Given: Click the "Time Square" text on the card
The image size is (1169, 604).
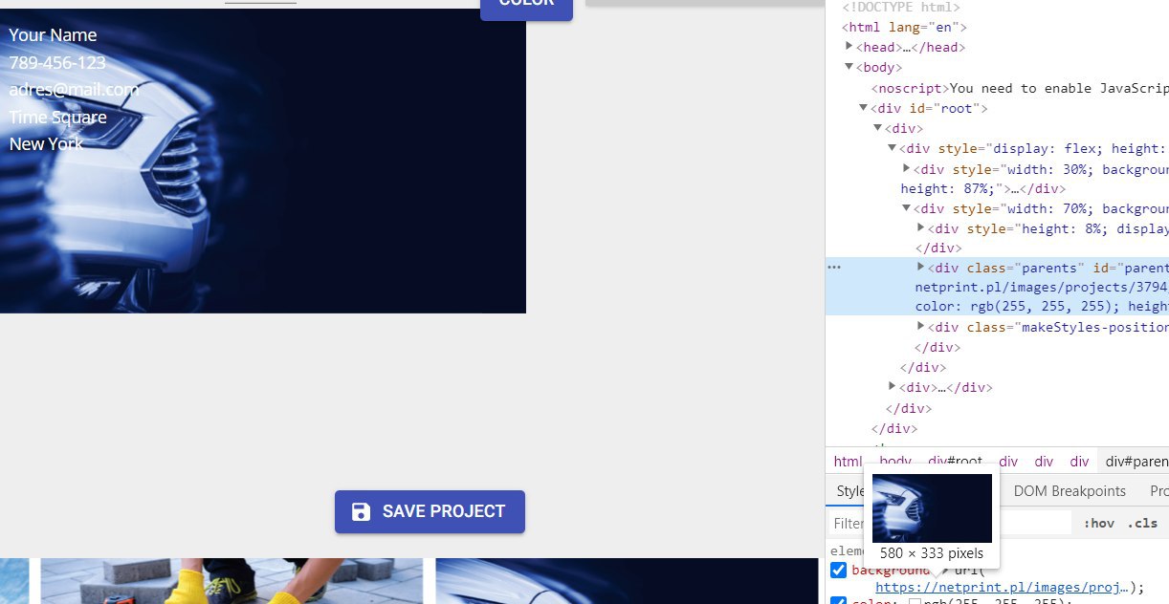Looking at the screenshot, I should point(57,118).
